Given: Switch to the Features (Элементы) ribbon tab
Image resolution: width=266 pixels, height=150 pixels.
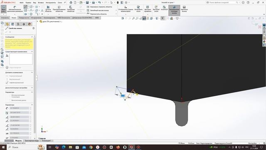Looking at the screenshot, I should tap(5, 17).
